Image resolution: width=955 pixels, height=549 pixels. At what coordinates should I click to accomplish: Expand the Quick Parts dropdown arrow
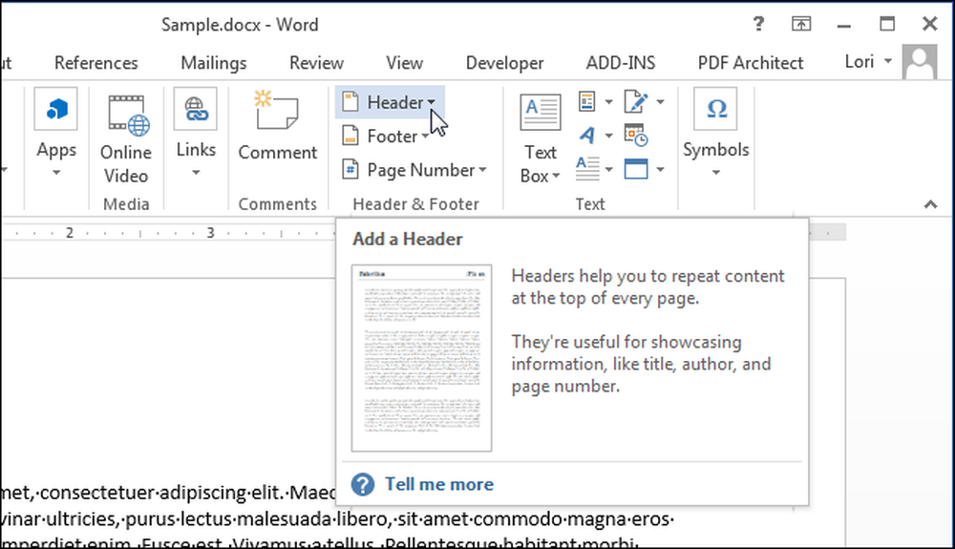(608, 101)
